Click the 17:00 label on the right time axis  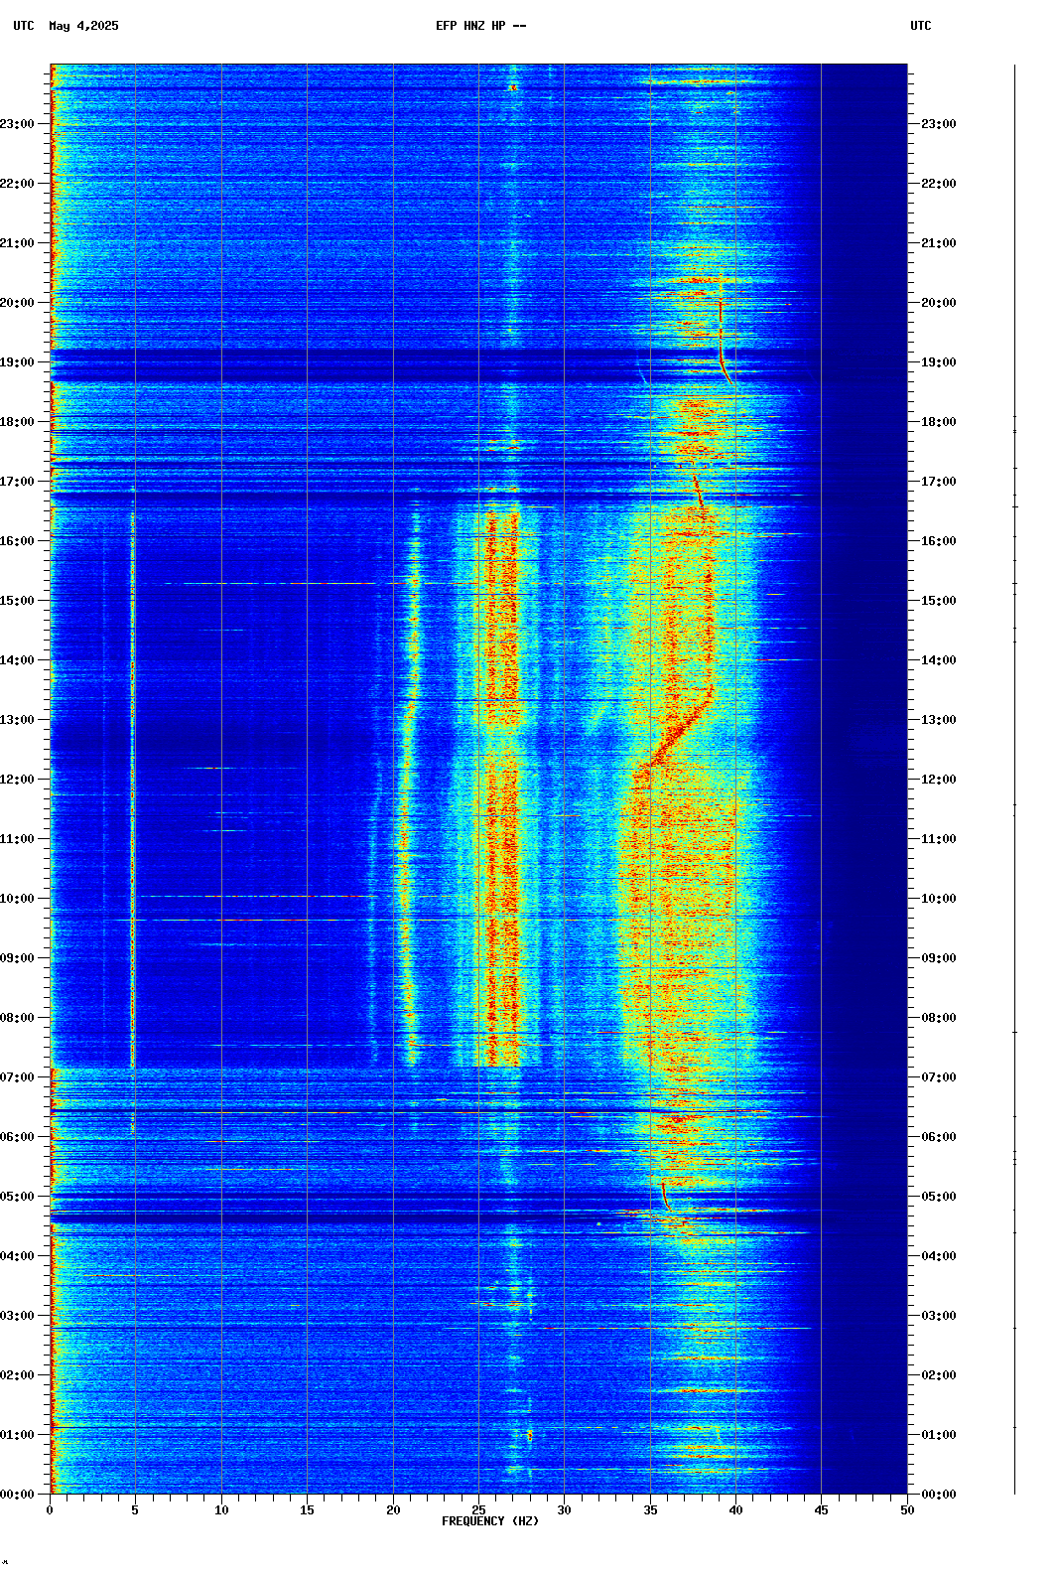(x=939, y=482)
